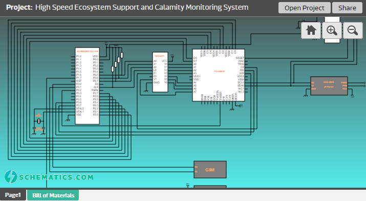
Task: Select the GSM module block
Action: tap(210, 169)
